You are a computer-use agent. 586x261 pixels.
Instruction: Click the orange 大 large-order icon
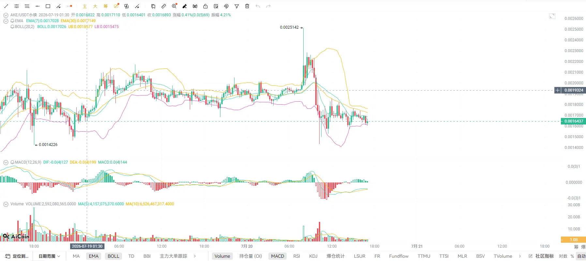(95, 6)
